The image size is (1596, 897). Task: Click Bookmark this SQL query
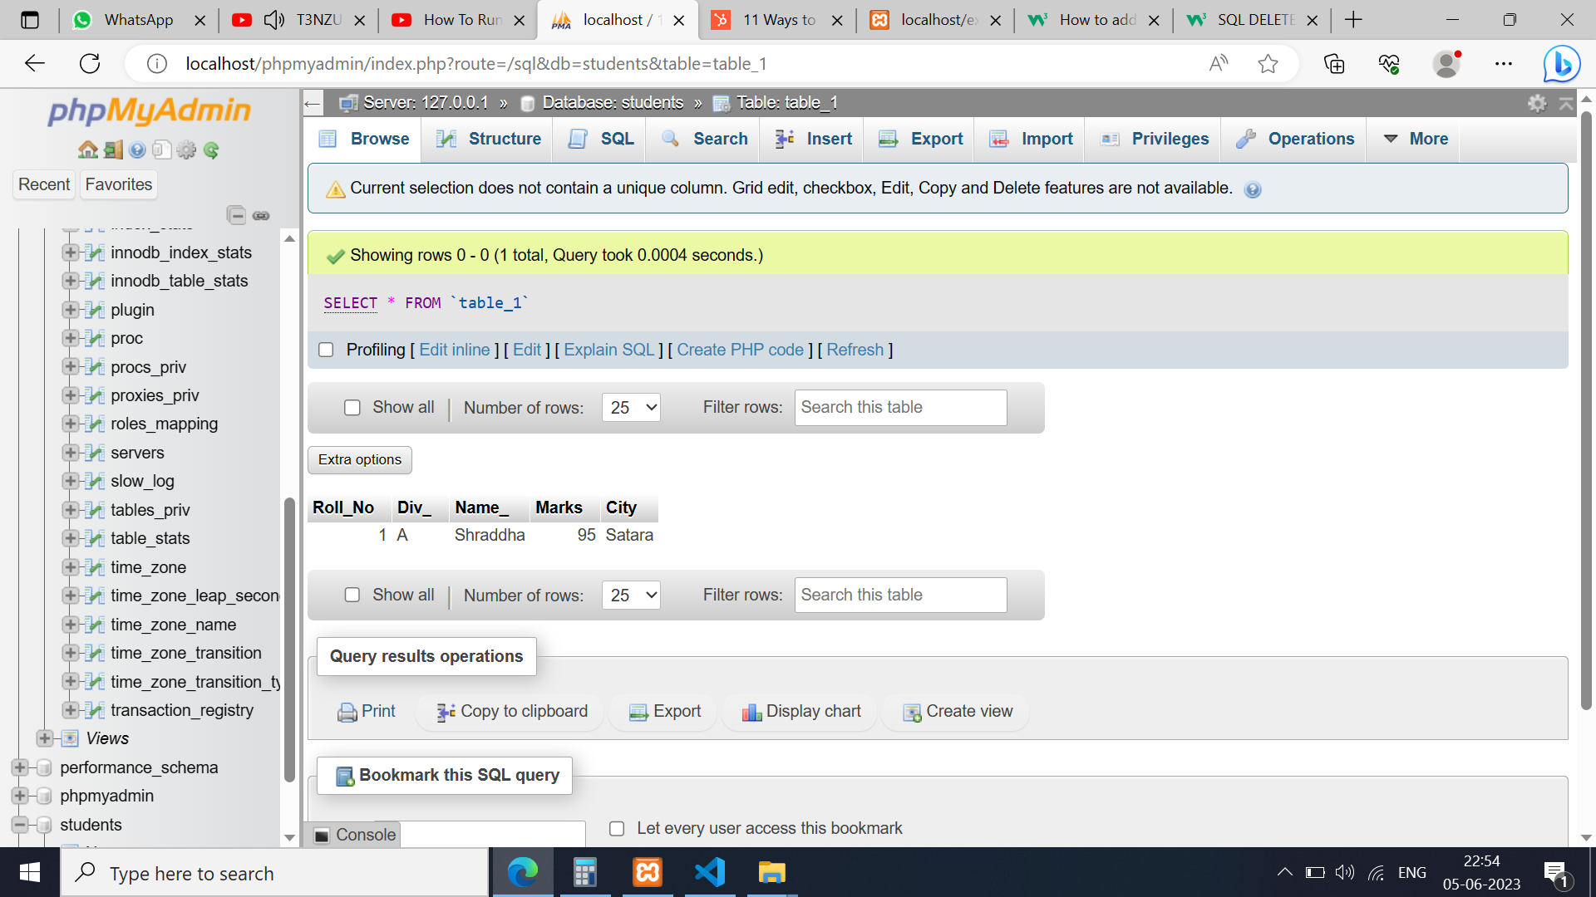[446, 775]
